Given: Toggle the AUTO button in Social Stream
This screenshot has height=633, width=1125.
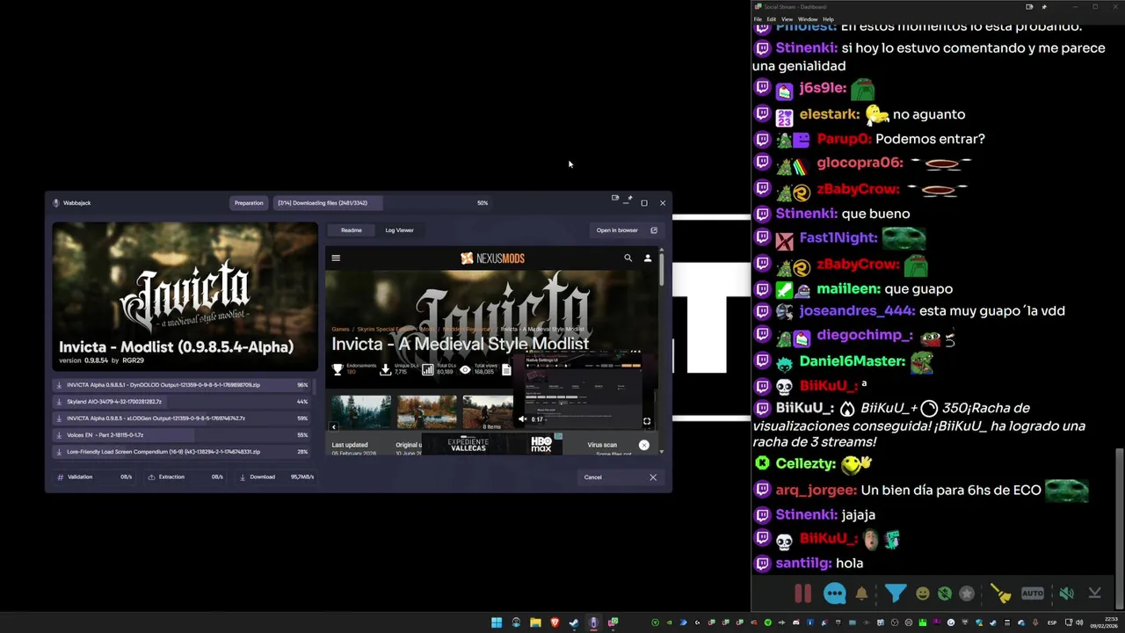Looking at the screenshot, I should tap(1033, 593).
